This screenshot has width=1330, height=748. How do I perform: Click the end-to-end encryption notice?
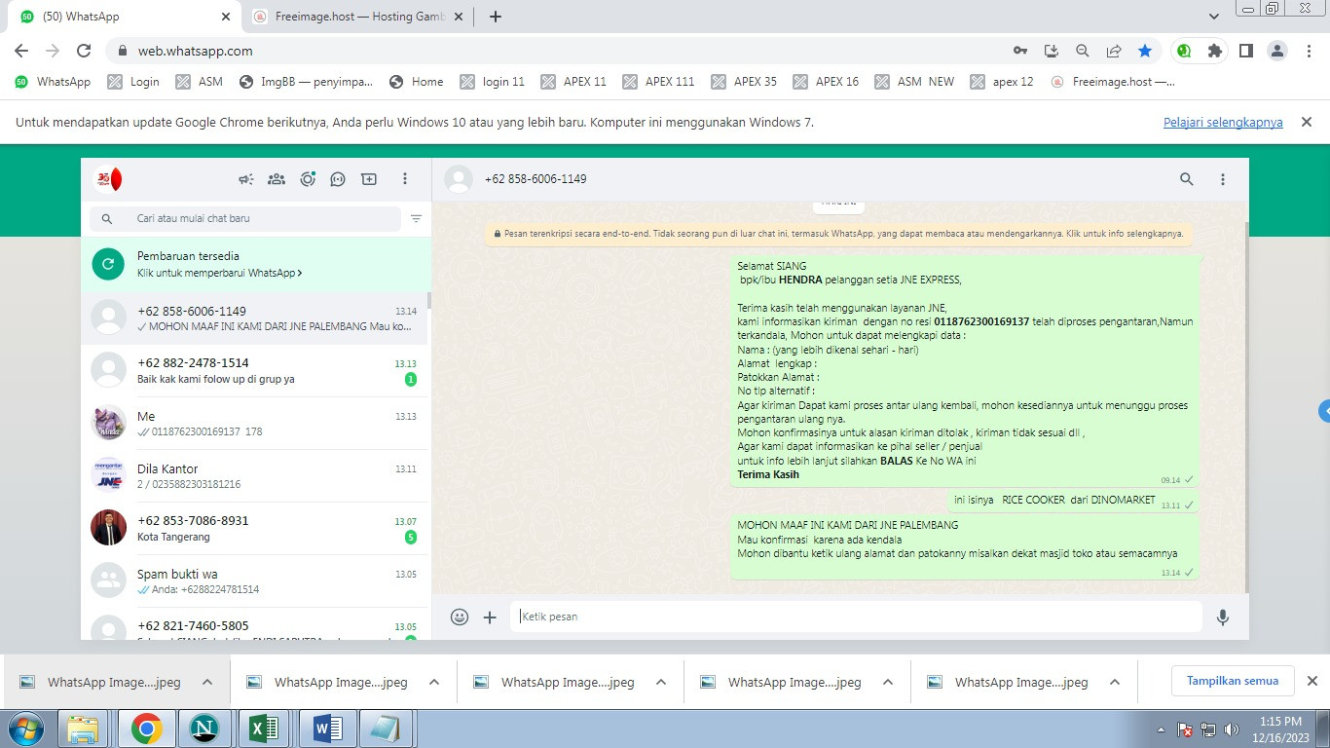838,234
